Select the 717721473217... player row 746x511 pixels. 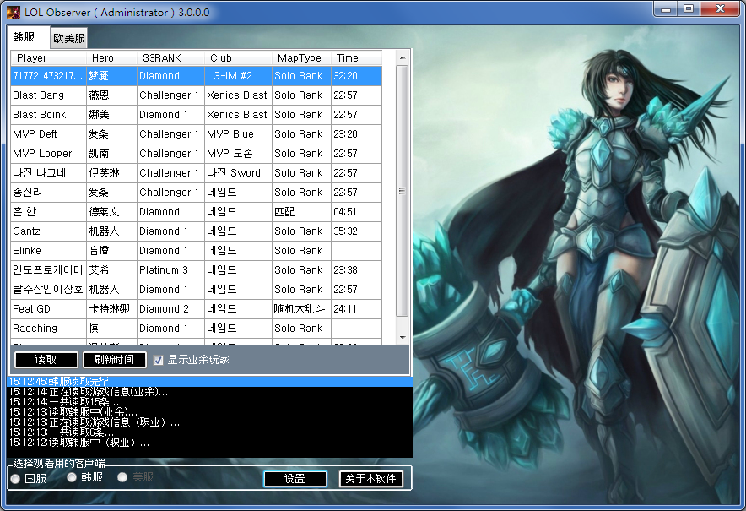coord(196,76)
